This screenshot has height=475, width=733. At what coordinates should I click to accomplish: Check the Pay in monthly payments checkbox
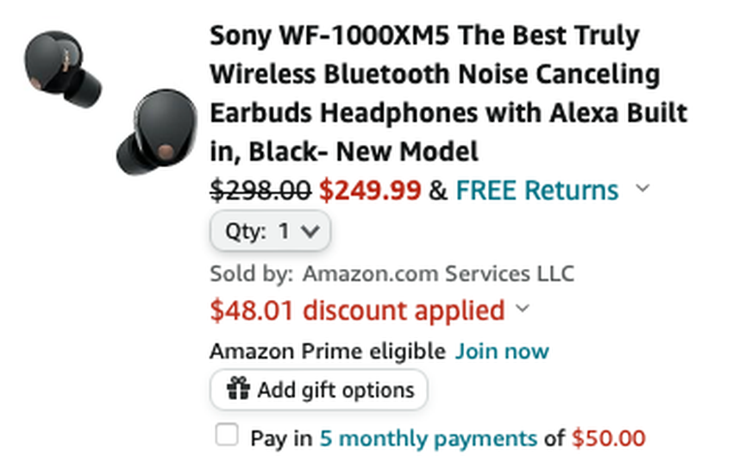(227, 435)
